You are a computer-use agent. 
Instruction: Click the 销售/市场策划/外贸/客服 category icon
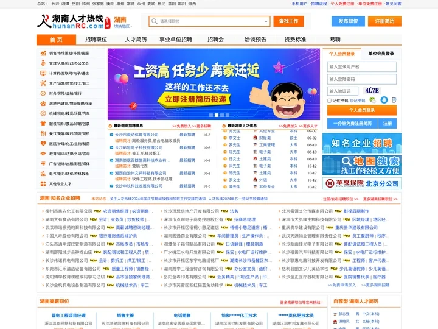click(x=43, y=53)
